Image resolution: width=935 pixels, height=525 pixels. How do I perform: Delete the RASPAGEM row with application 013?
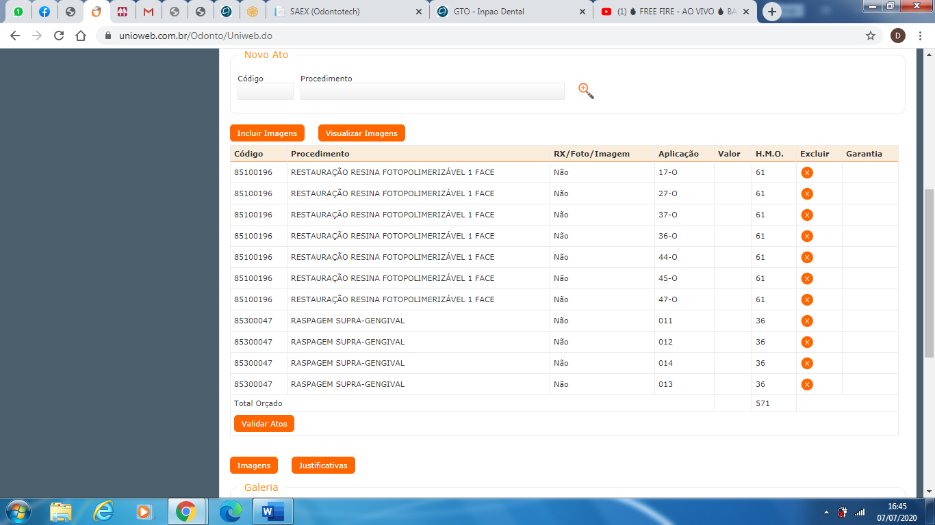click(807, 385)
